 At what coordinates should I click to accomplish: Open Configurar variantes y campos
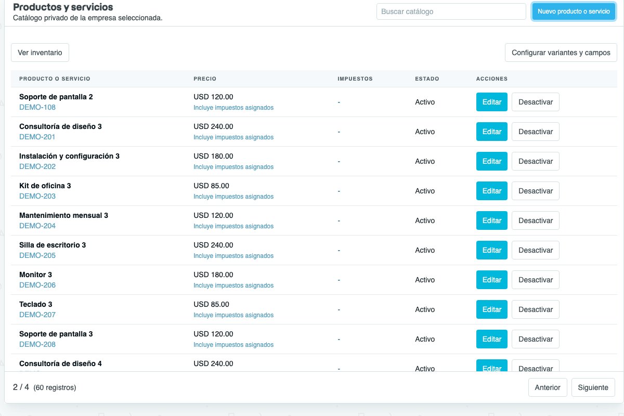pyautogui.click(x=561, y=53)
